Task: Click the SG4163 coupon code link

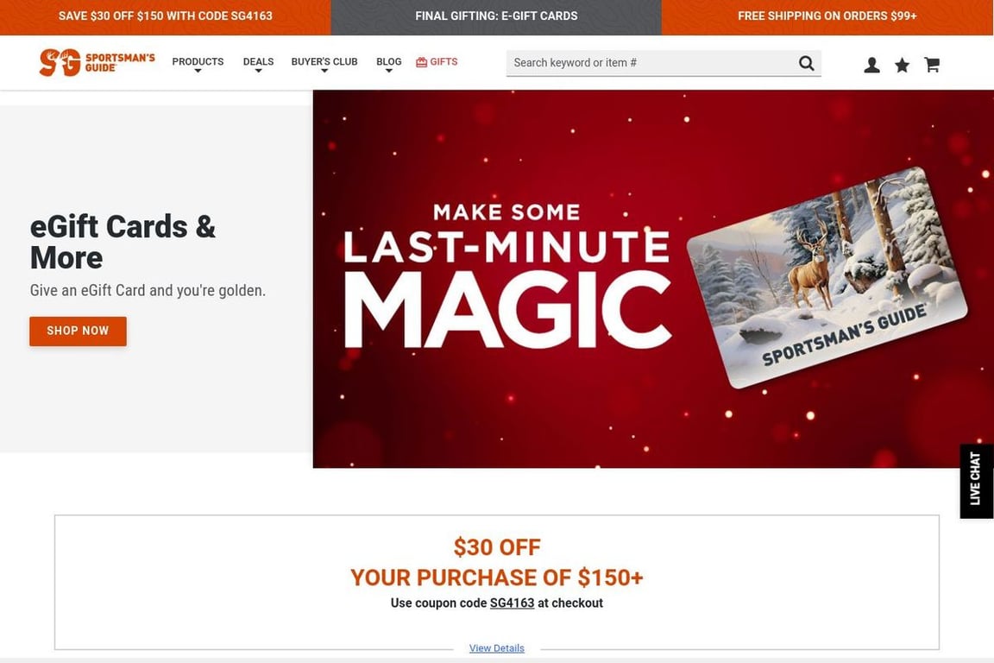Action: (513, 603)
